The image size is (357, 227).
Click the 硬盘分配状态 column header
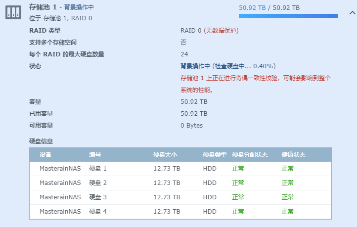click(250, 155)
